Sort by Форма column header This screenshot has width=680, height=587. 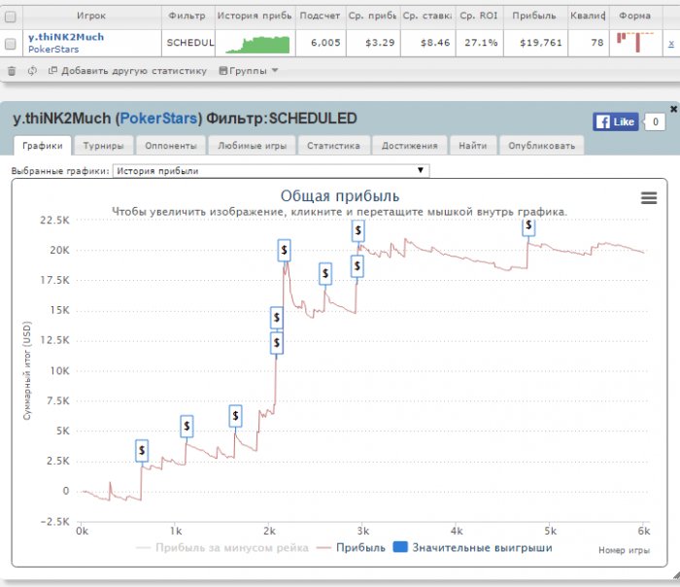(x=635, y=16)
